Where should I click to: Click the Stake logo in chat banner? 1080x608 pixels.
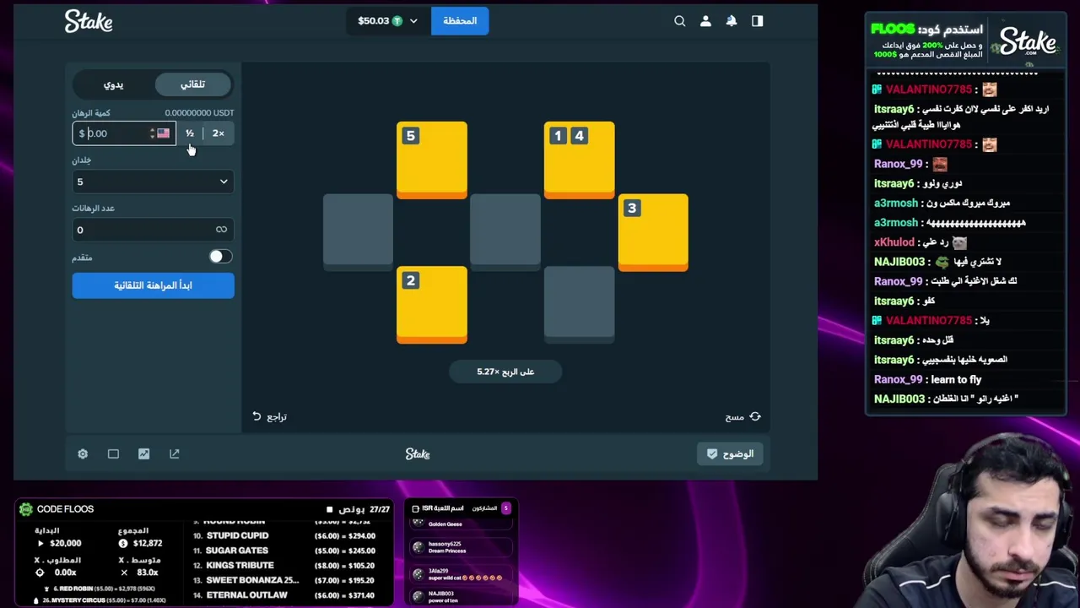point(1028,42)
